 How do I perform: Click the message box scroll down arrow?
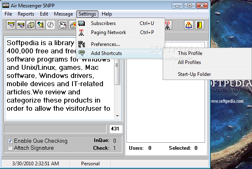pos(117,116)
